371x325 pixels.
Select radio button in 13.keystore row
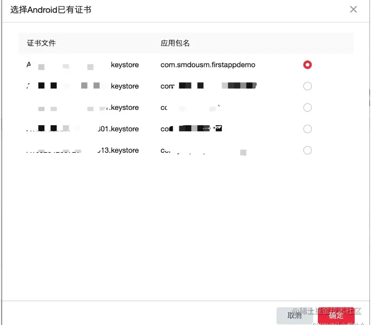tap(307, 150)
